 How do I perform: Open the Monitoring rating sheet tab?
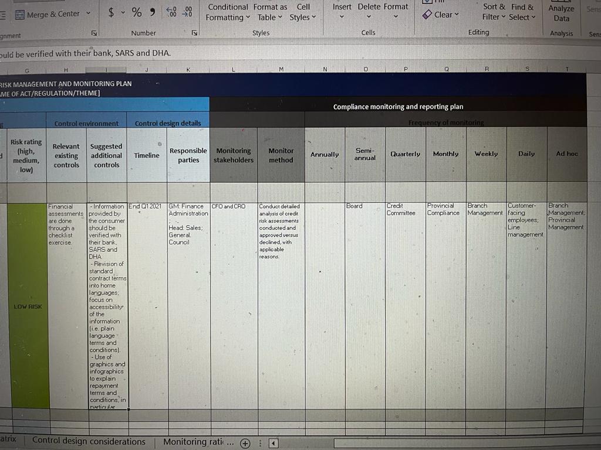pyautogui.click(x=194, y=442)
